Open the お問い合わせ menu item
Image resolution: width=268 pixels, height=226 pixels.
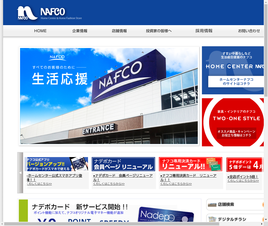pyautogui.click(x=249, y=31)
